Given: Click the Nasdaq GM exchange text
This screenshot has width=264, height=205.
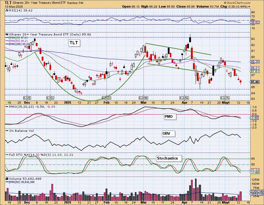Looking at the screenshot, I should (x=75, y=3).
